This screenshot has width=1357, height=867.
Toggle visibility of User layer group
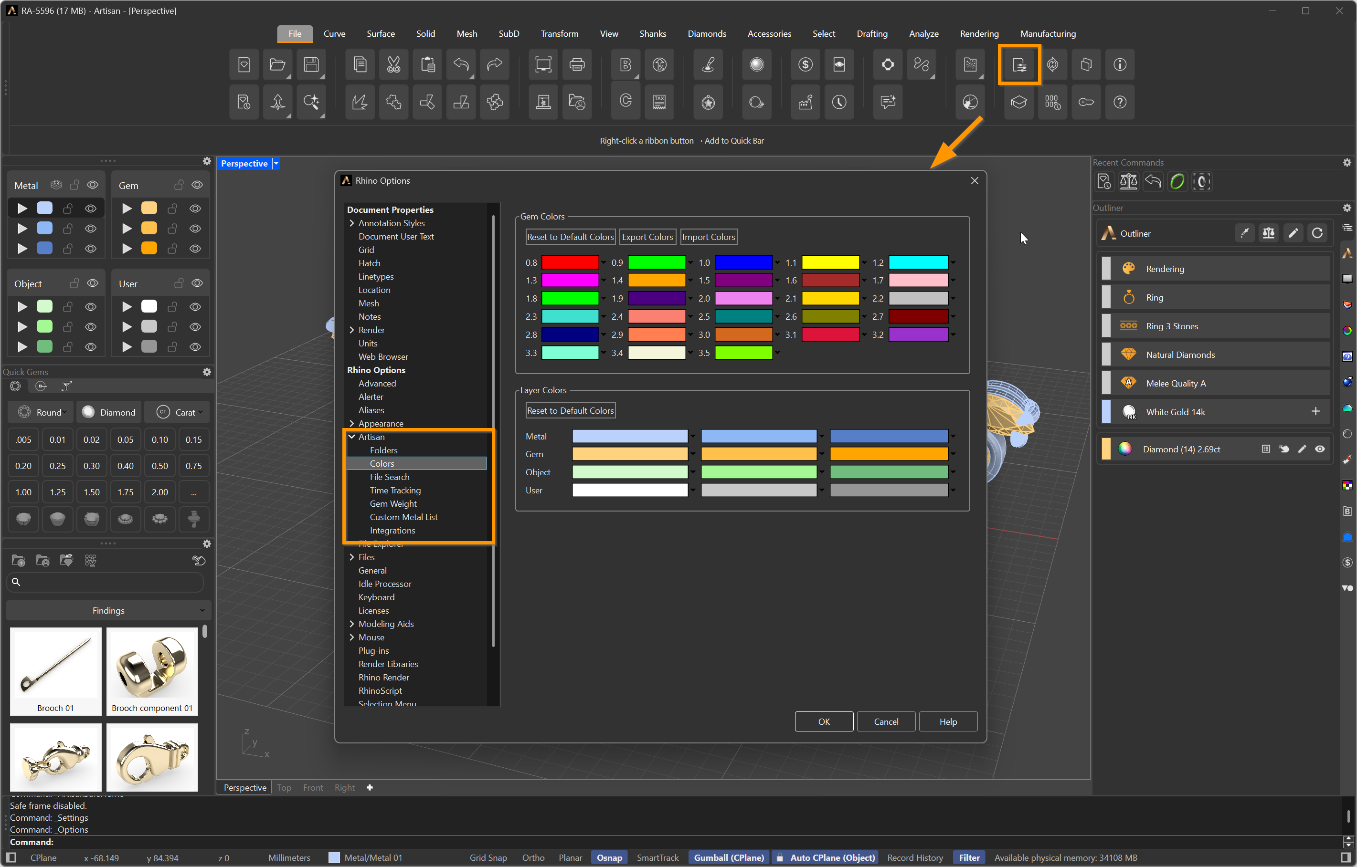197,283
